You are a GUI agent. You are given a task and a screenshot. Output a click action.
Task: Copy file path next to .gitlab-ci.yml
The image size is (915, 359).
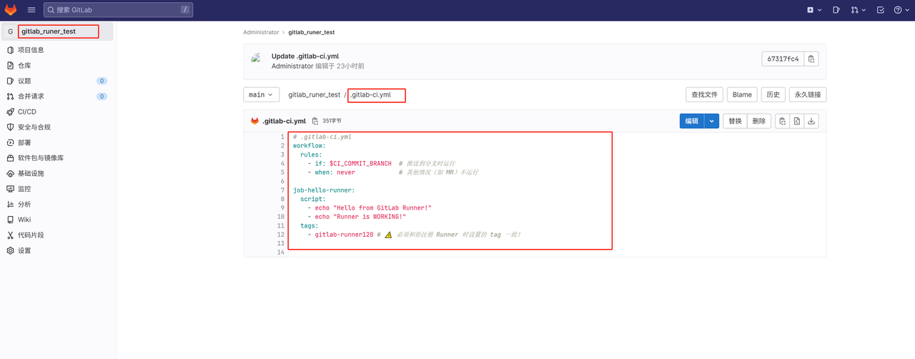[315, 122]
